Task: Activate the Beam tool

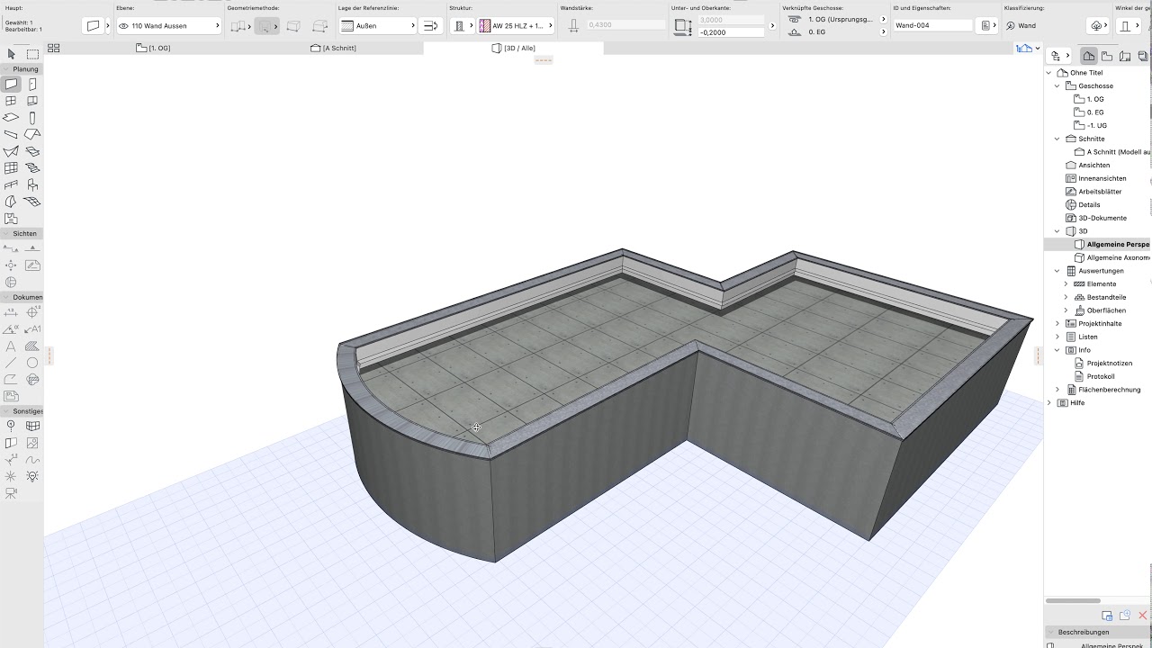Action: pyautogui.click(x=11, y=134)
